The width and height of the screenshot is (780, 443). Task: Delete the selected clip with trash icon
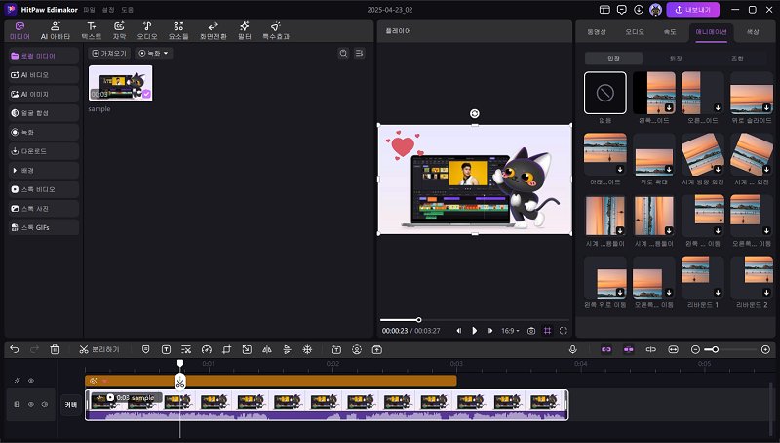click(x=55, y=350)
